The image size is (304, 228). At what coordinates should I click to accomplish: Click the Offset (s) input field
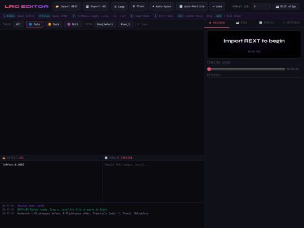261,6
